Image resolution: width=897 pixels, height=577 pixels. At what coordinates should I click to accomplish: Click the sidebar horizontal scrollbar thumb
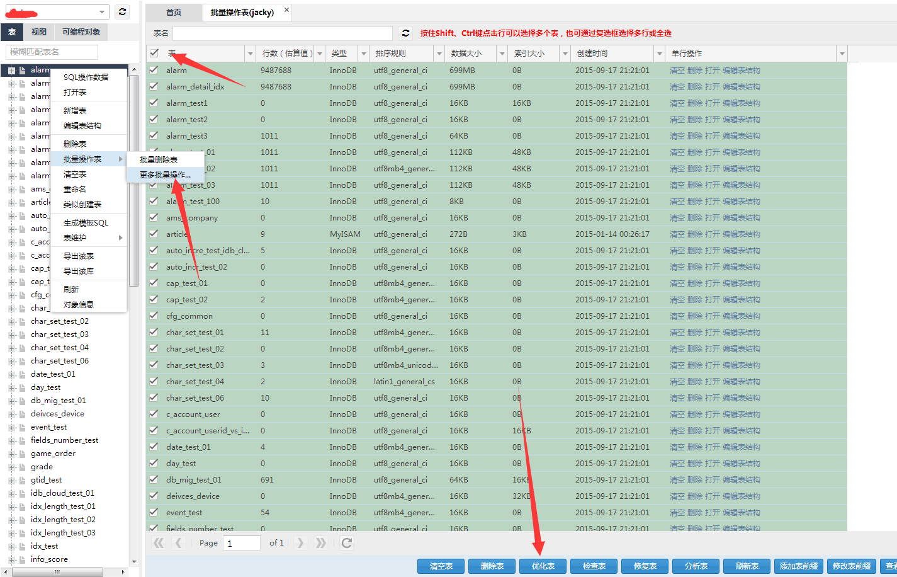coord(57,572)
